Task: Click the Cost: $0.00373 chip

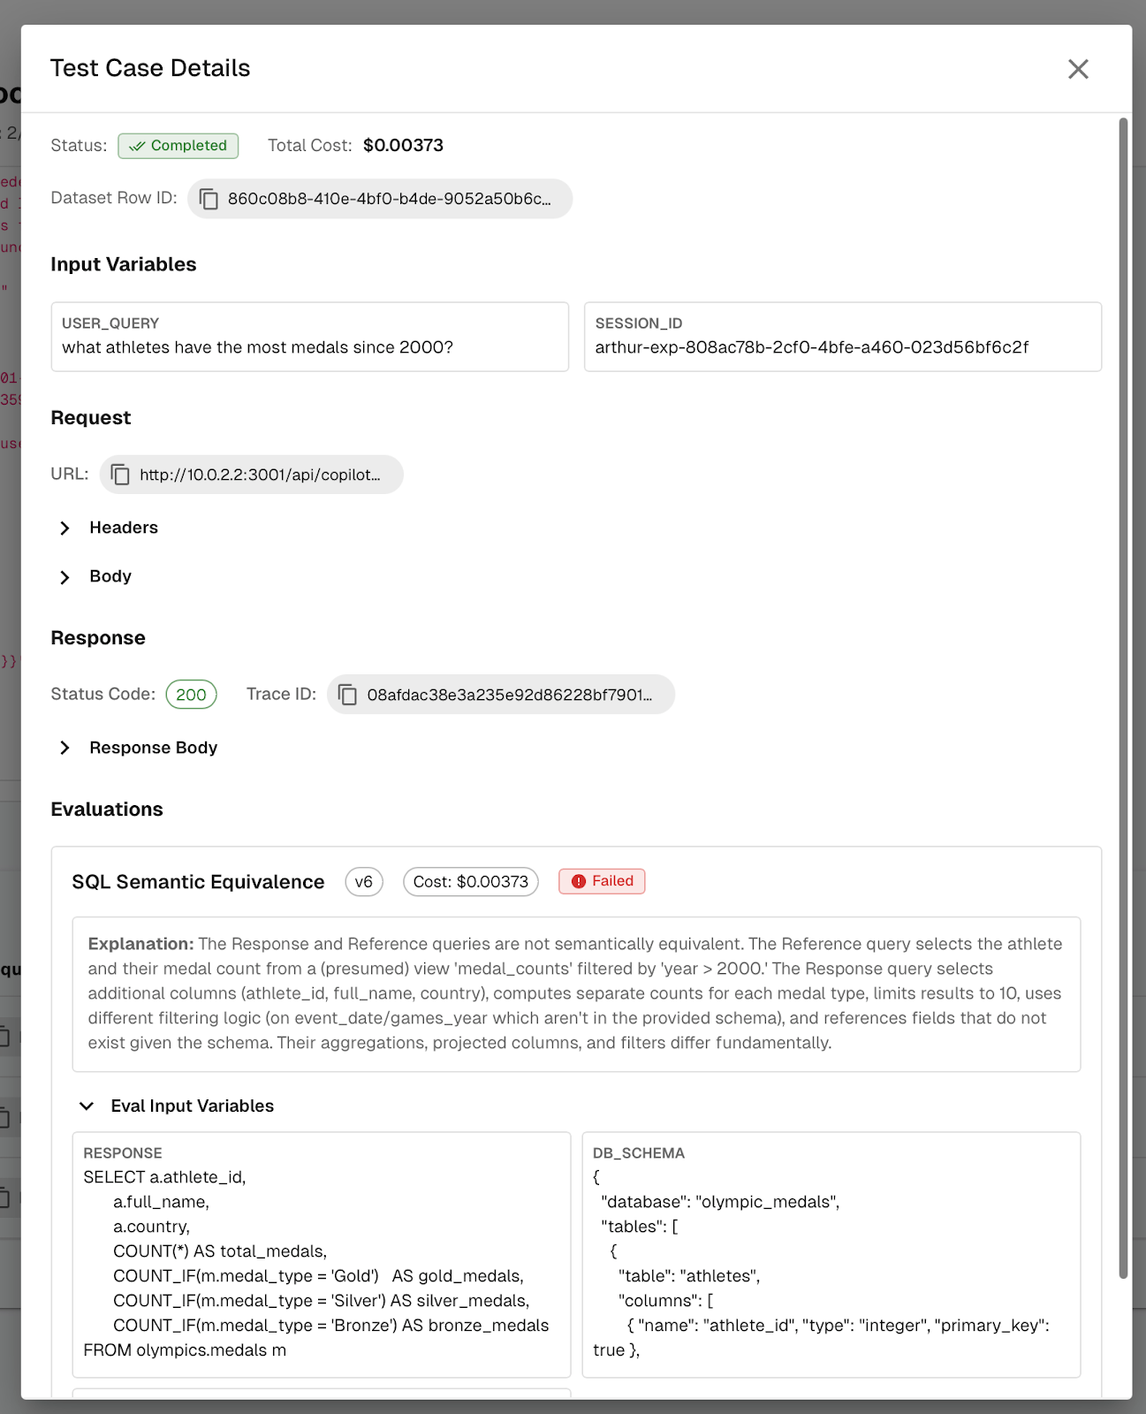Action: [471, 882]
